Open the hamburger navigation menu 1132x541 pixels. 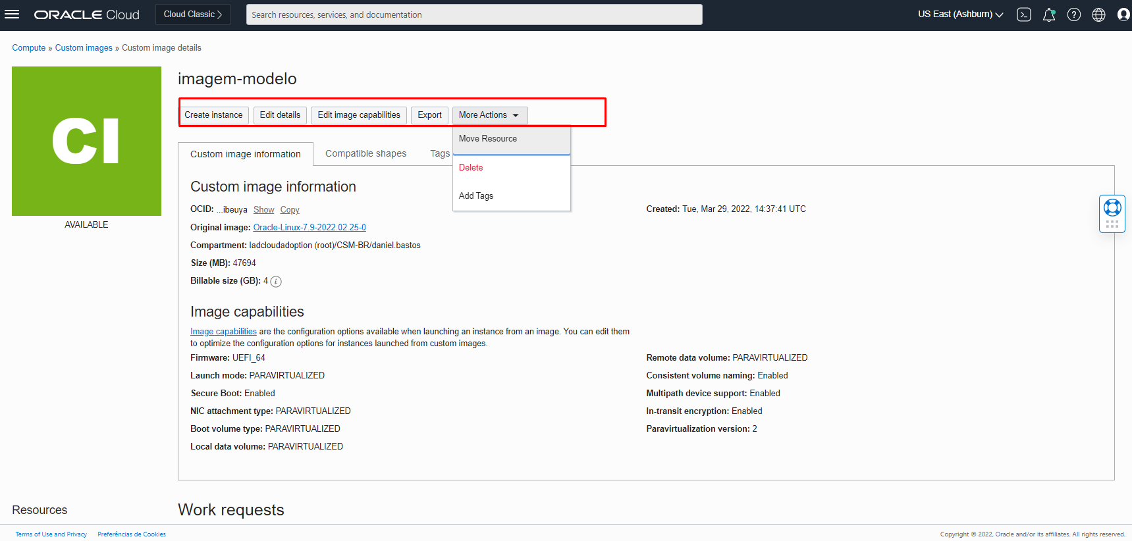tap(12, 14)
